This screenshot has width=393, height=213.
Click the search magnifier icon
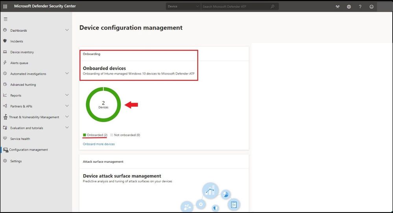pos(273,7)
